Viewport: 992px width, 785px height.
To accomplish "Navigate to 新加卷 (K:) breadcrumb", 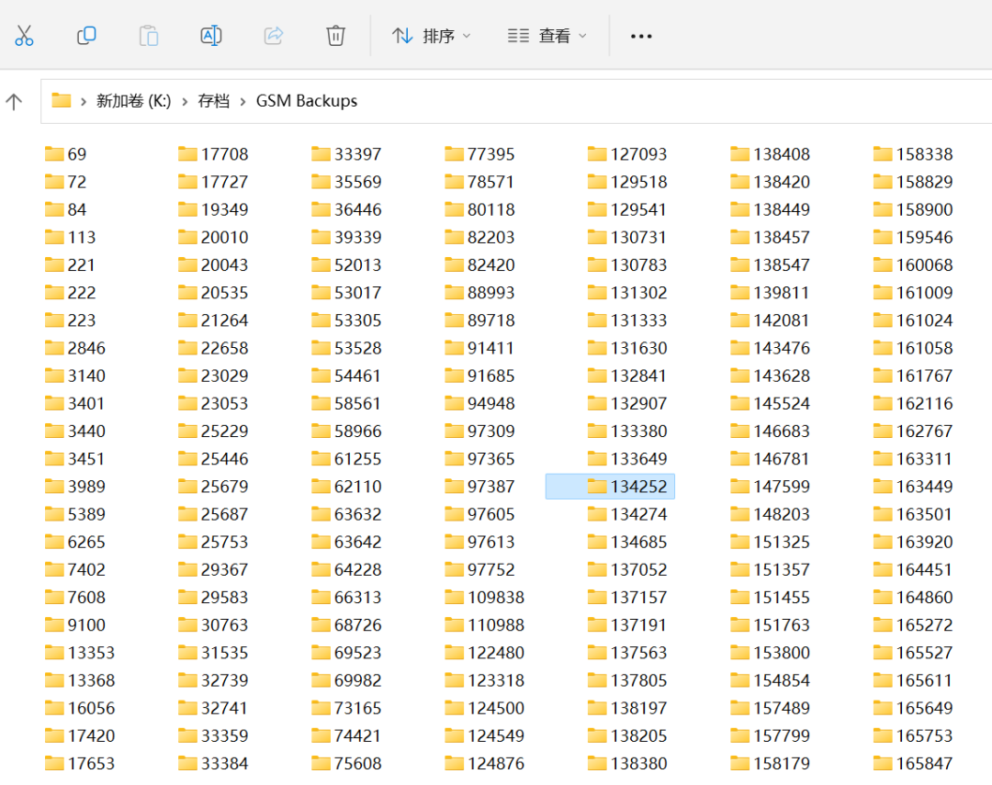I will pos(133,101).
